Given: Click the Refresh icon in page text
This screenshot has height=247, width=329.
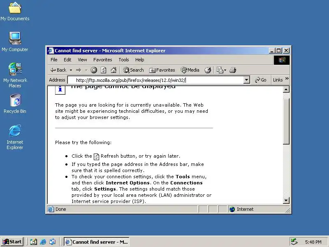Looking at the screenshot, I should tap(96, 157).
